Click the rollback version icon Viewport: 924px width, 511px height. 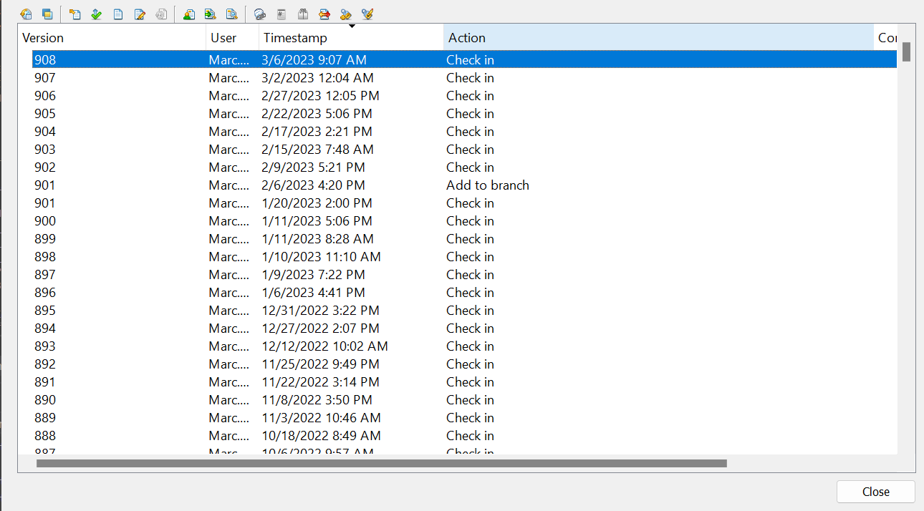pyautogui.click(x=26, y=14)
